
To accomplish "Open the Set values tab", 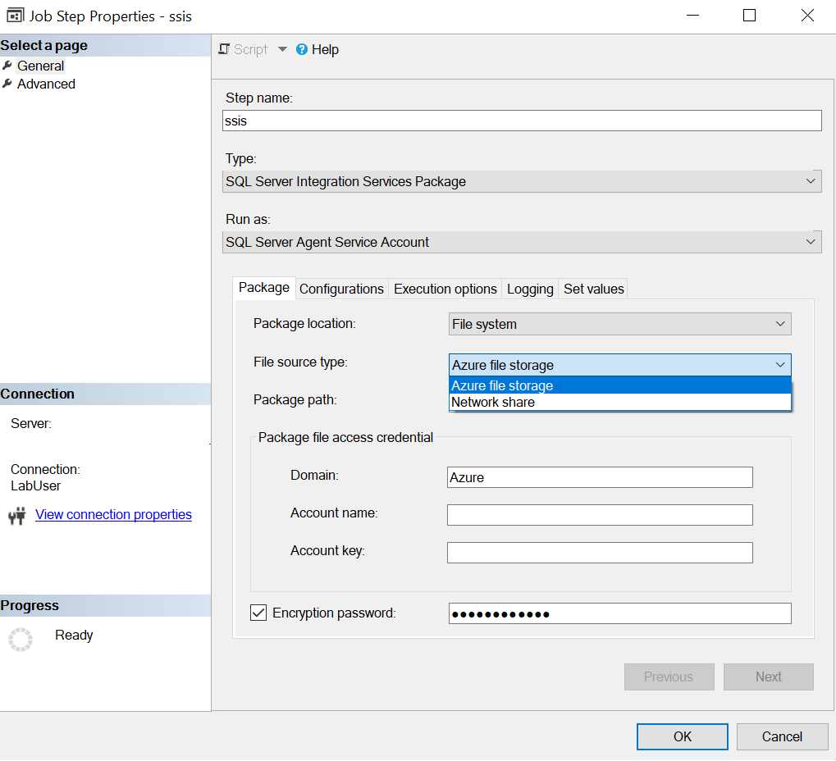I will (x=592, y=289).
